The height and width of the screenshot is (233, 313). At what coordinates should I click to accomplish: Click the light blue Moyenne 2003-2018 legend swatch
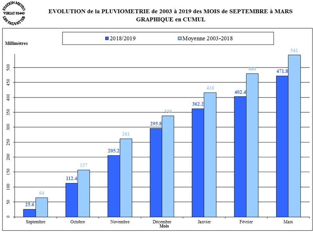pos(180,38)
